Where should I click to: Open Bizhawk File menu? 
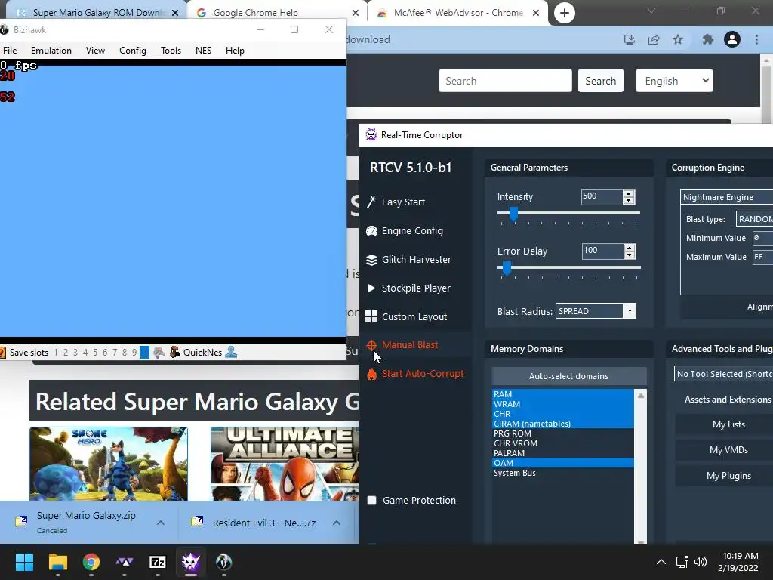coord(10,51)
